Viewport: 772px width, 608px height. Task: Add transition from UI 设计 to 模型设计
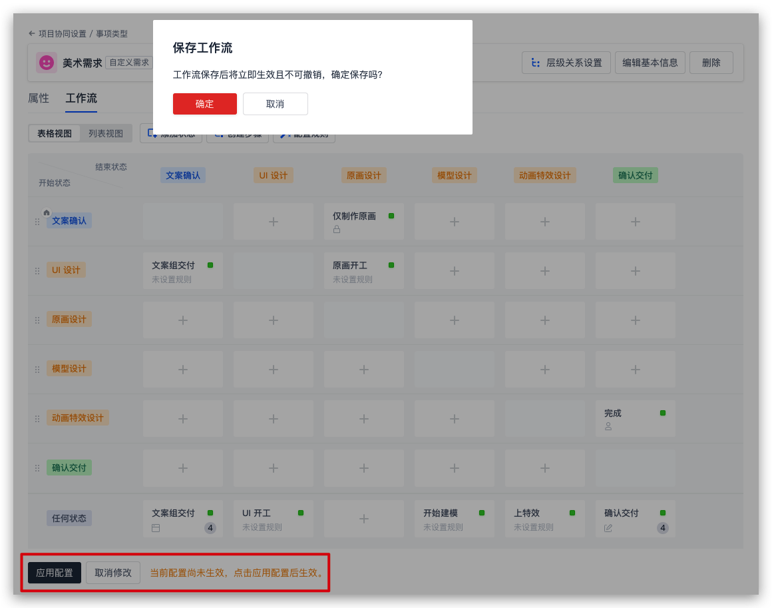[x=455, y=271]
